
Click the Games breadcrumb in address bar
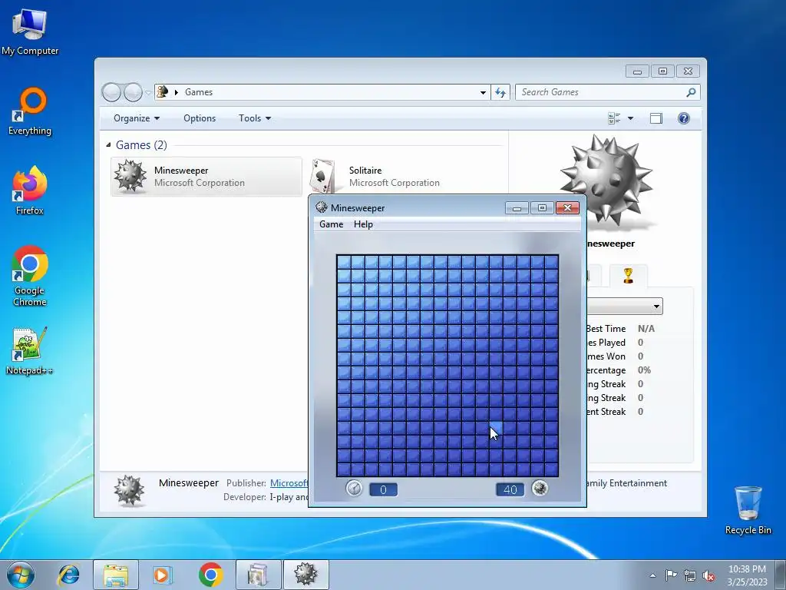pos(199,92)
